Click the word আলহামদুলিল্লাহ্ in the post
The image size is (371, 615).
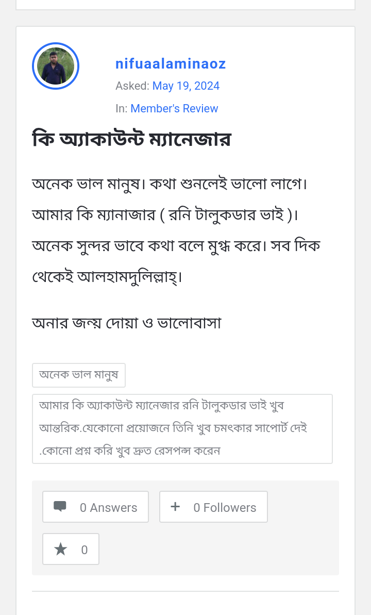(x=129, y=277)
